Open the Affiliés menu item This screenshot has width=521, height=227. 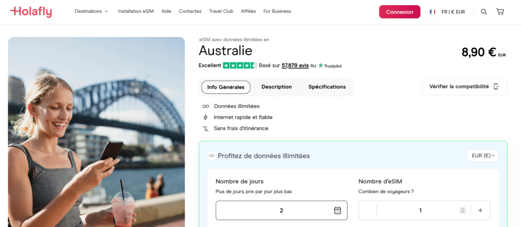(x=248, y=11)
